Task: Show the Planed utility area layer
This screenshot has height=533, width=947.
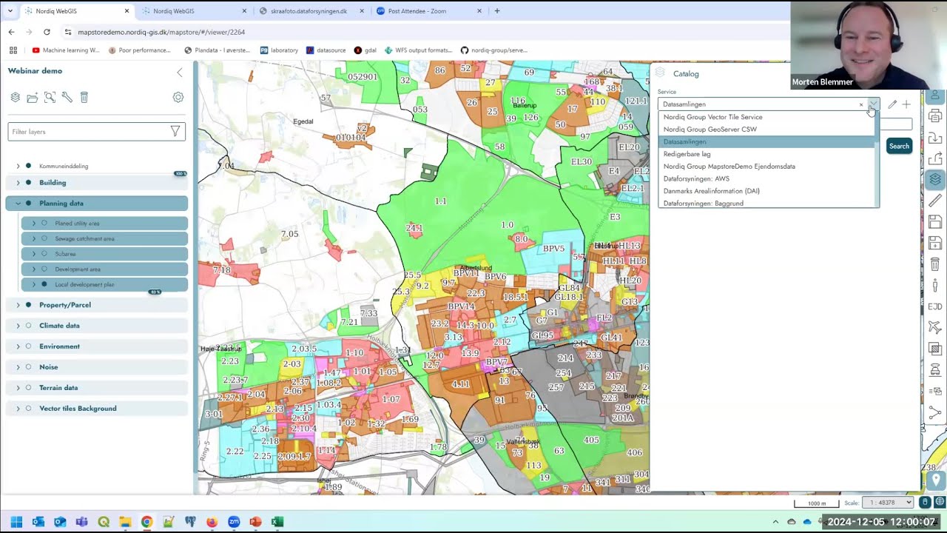Action: pos(44,223)
